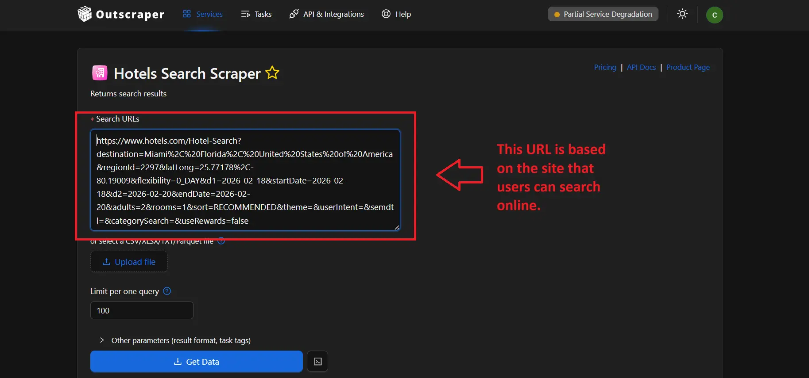Star the Hotels Search Scraper as favorite

click(x=272, y=73)
